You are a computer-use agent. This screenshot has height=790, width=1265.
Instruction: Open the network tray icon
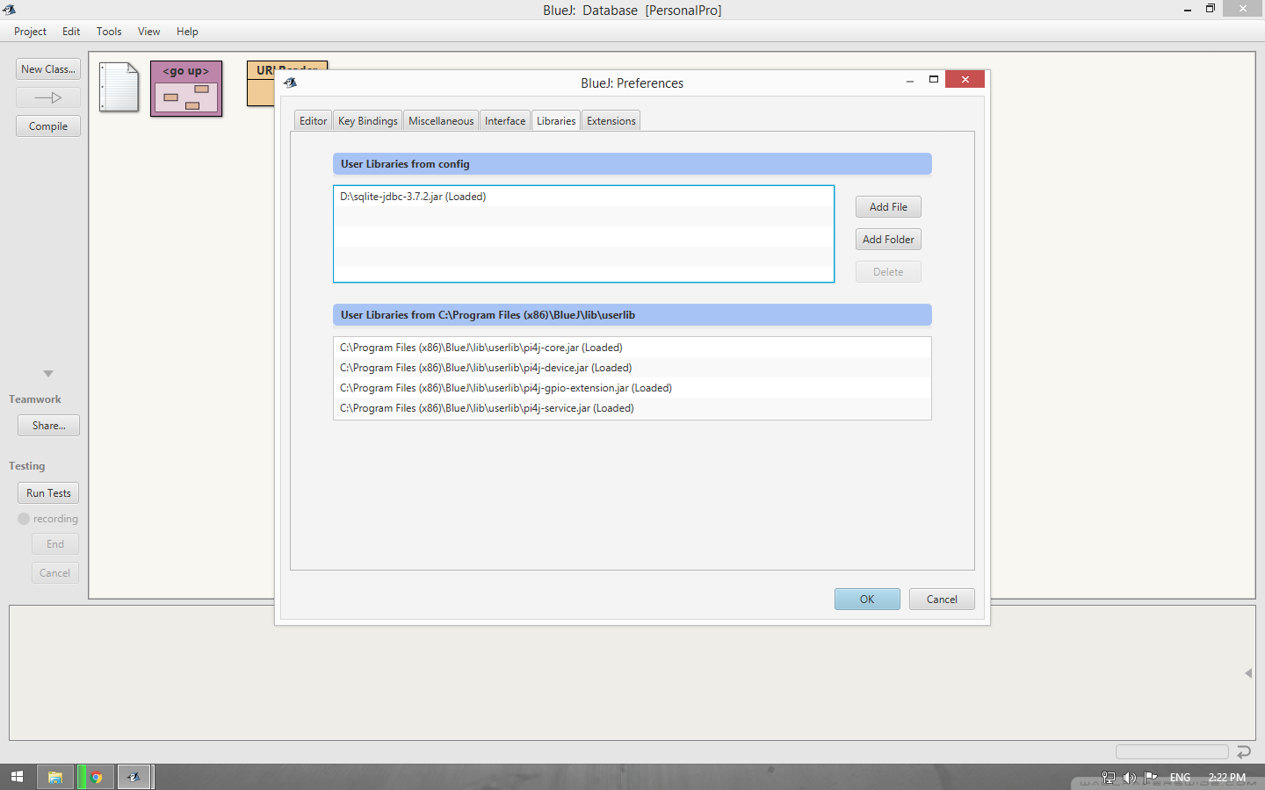pos(1109,778)
